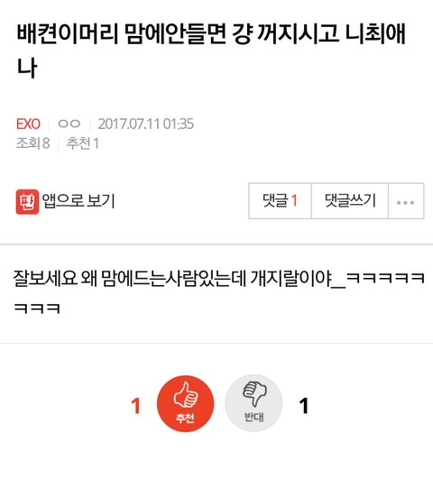Oppose the post with the thumbs-down icon

click(253, 403)
